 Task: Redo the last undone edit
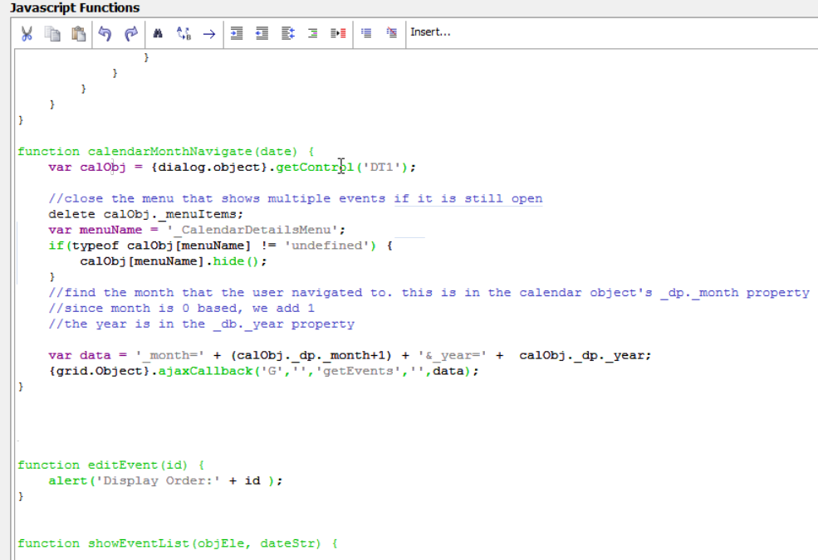[131, 34]
